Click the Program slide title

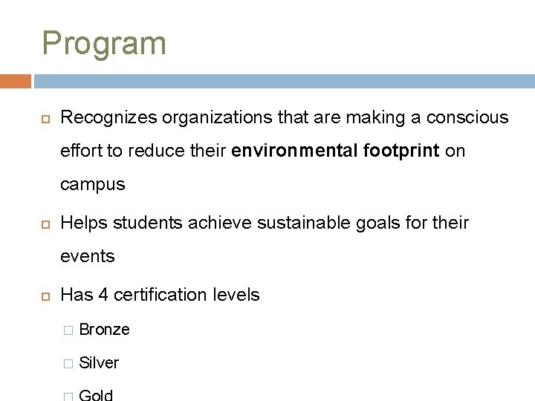[104, 44]
